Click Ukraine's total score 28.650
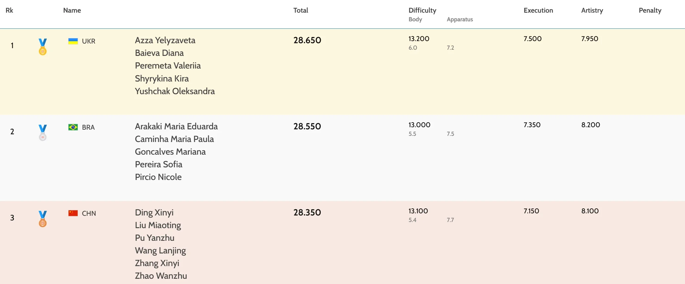The height and width of the screenshot is (284, 685). (x=307, y=40)
